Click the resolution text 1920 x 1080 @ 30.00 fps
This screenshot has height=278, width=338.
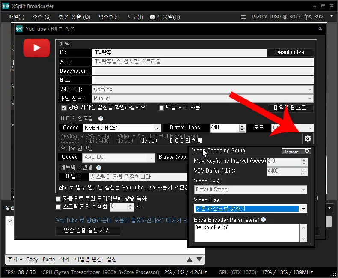(280, 17)
